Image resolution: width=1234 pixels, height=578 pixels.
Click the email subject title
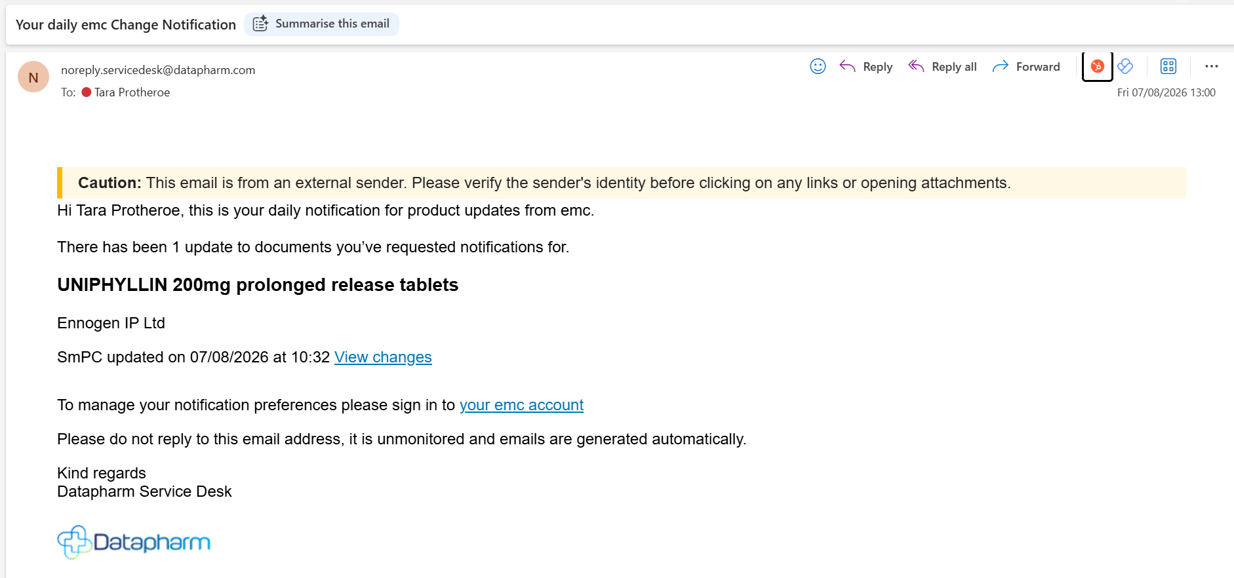pyautogui.click(x=126, y=25)
